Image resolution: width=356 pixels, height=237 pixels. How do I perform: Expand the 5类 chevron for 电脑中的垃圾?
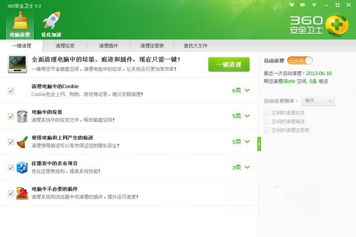[x=247, y=116]
